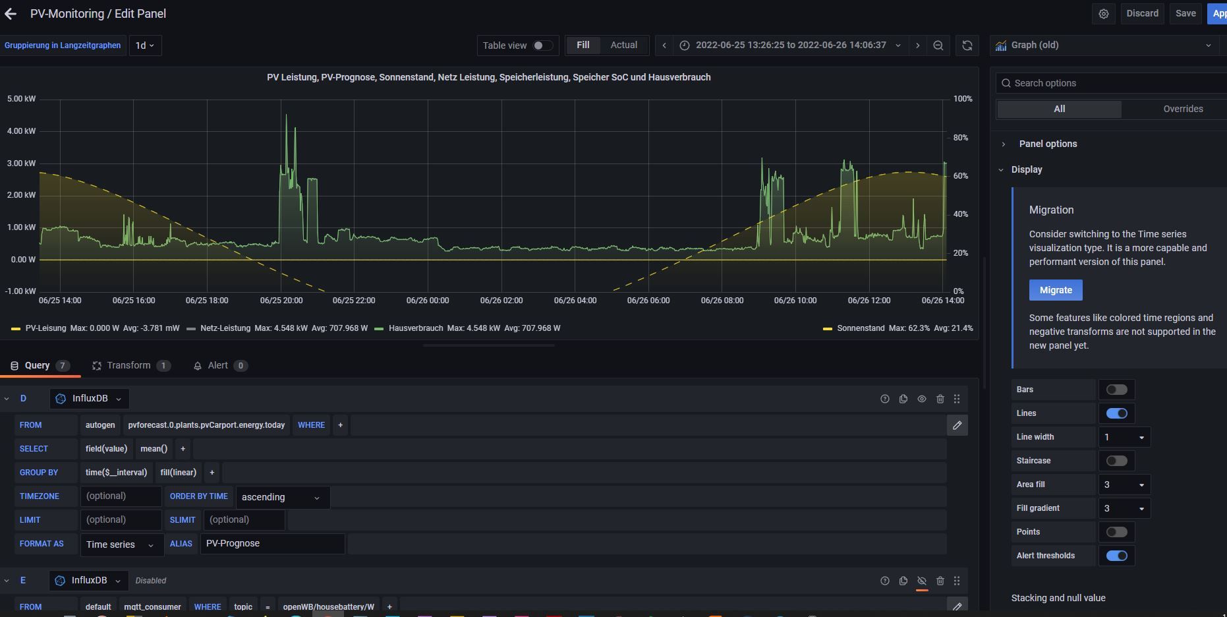Open ORDER BY TIME ascending dropdown
Image resolution: width=1227 pixels, height=617 pixels.
pyautogui.click(x=283, y=497)
